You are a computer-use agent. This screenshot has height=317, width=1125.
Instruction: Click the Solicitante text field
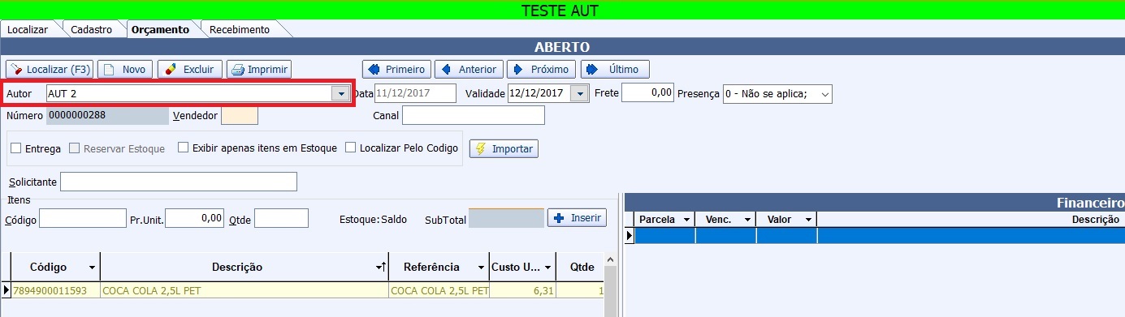(x=179, y=182)
